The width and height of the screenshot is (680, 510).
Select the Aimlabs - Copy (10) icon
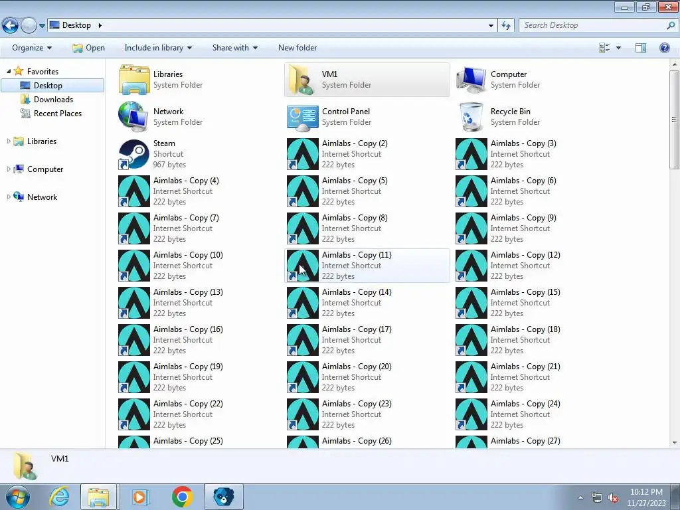pos(134,266)
